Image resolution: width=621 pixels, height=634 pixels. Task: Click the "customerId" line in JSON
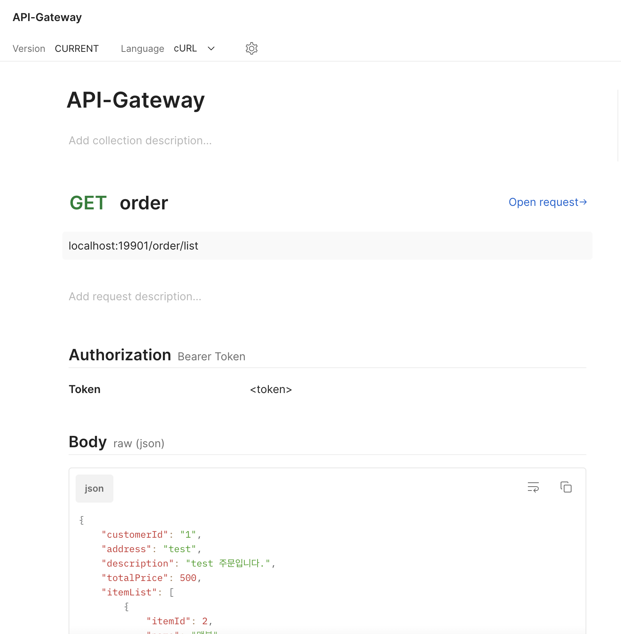151,535
